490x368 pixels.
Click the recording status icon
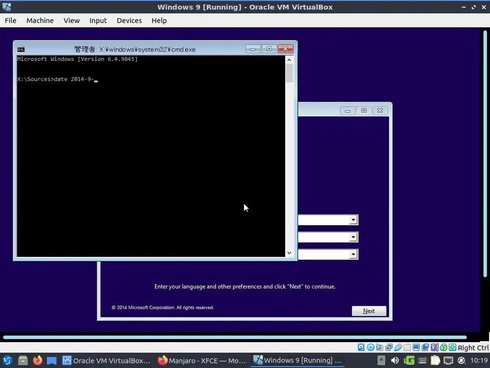tap(425, 347)
